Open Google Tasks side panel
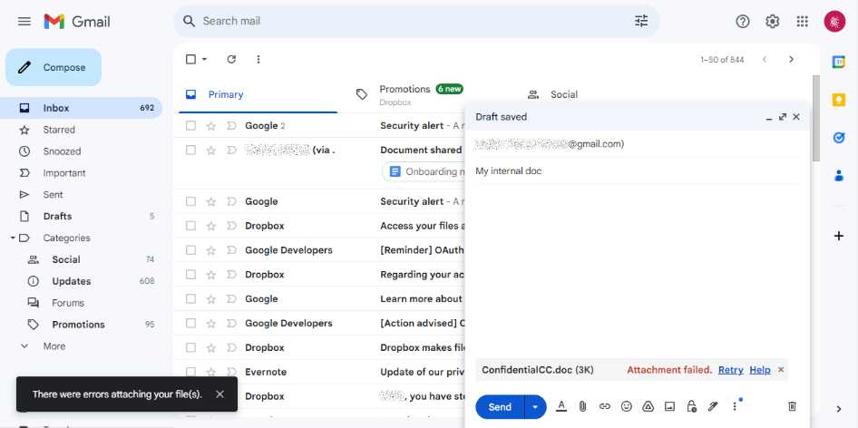Viewport: 858px width, 428px height. 838,138
